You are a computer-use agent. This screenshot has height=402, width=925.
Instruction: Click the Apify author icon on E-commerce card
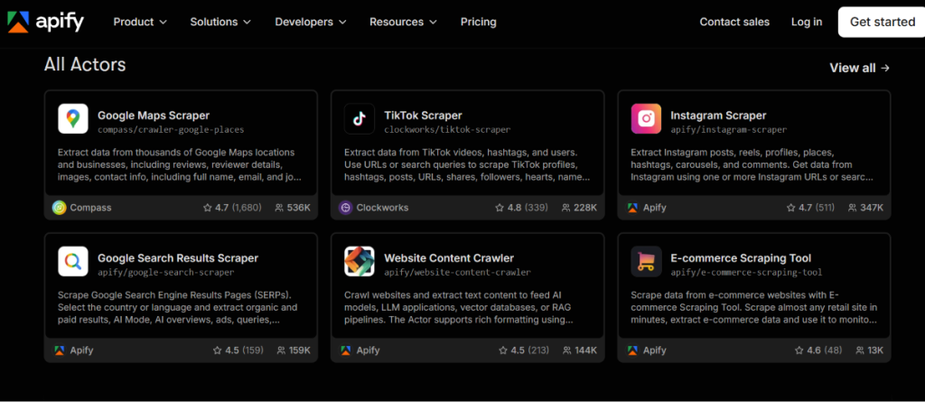click(x=632, y=351)
